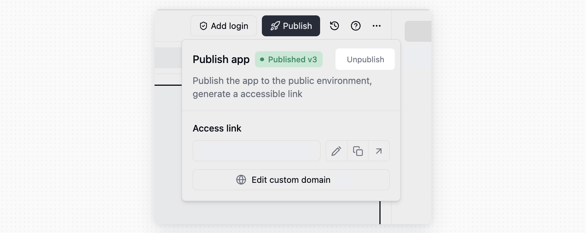586x233 pixels.
Task: Open the help question mark icon
Action: 356,26
